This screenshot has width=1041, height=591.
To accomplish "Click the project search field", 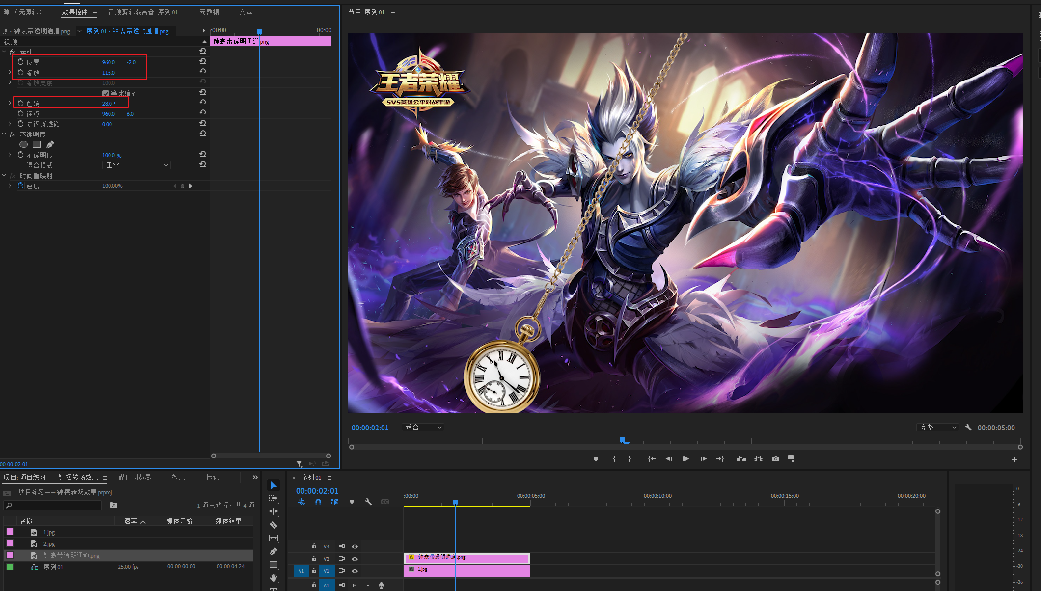I will tap(54, 505).
